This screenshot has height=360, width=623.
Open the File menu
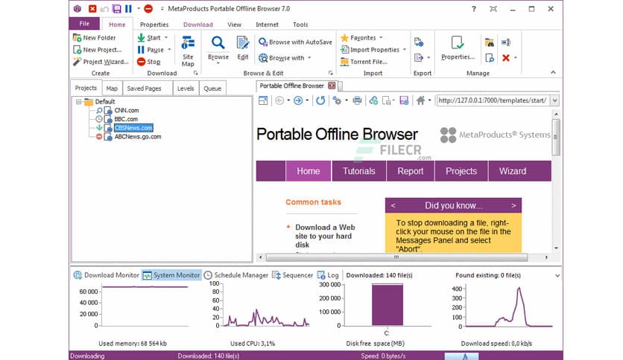coord(84,24)
